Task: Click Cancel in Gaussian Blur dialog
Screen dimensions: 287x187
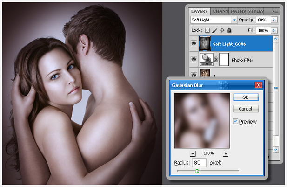Action: [x=246, y=109]
